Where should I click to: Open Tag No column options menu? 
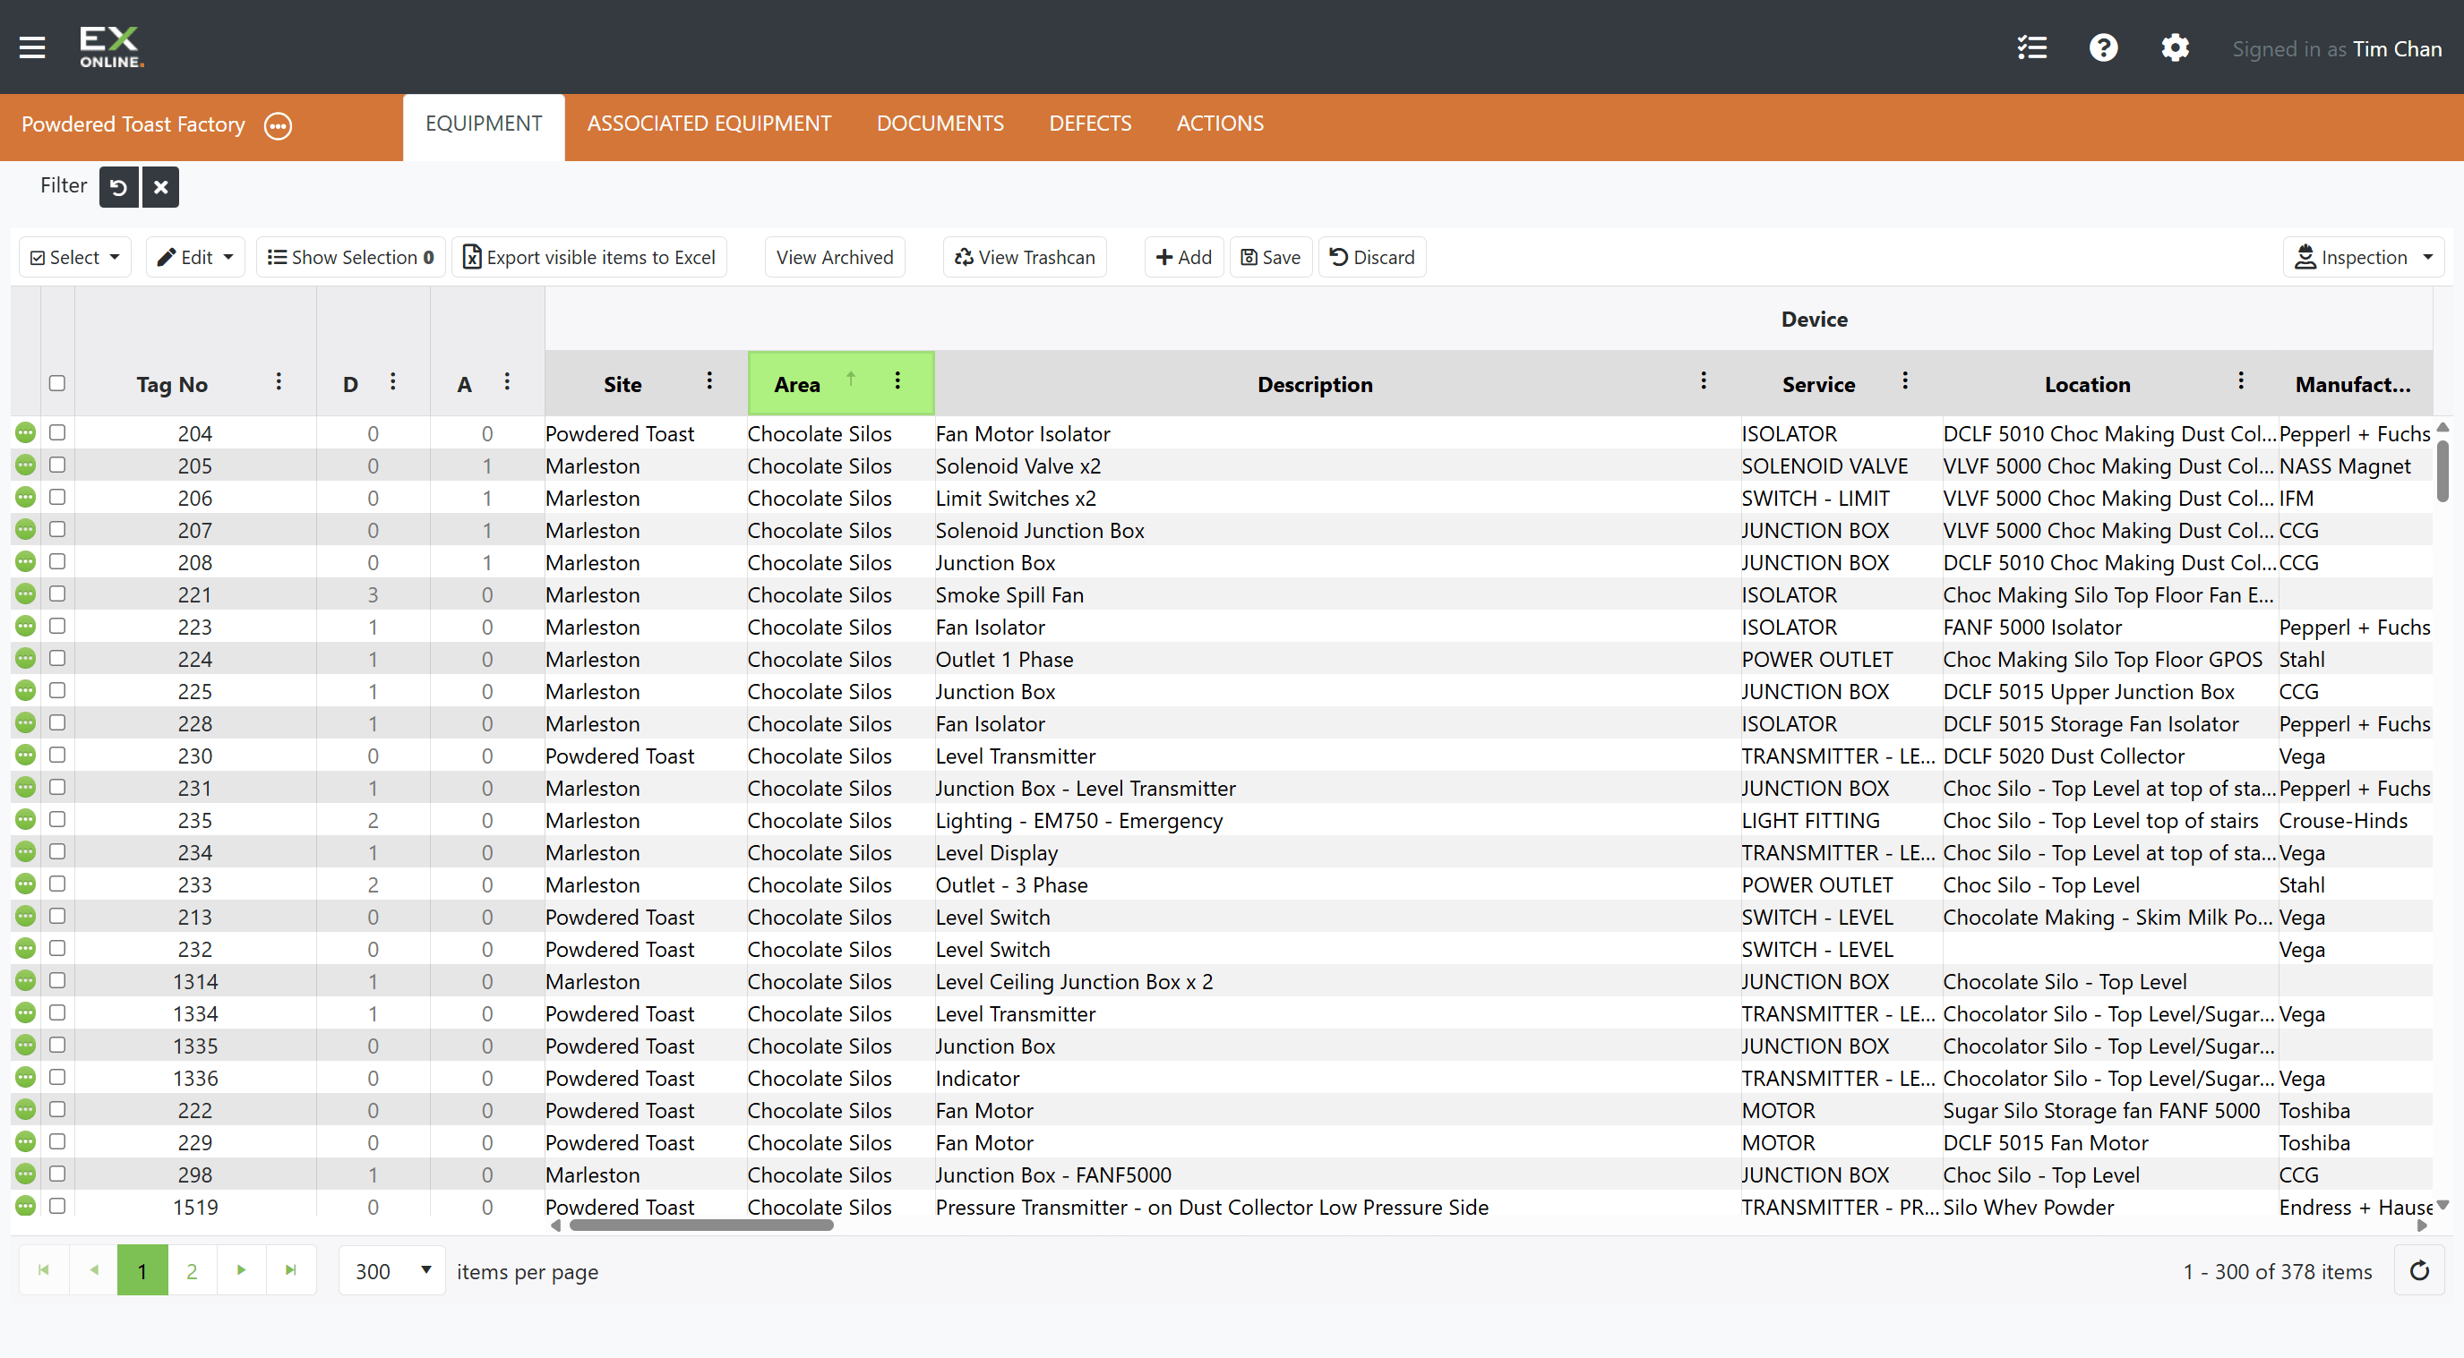[279, 382]
